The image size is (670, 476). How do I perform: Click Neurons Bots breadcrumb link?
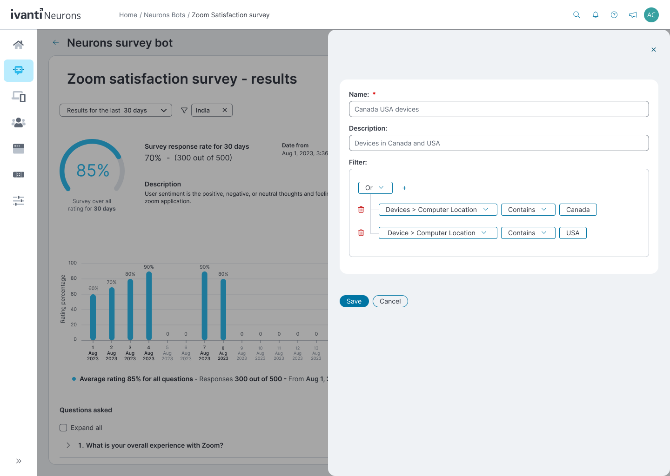tap(164, 15)
